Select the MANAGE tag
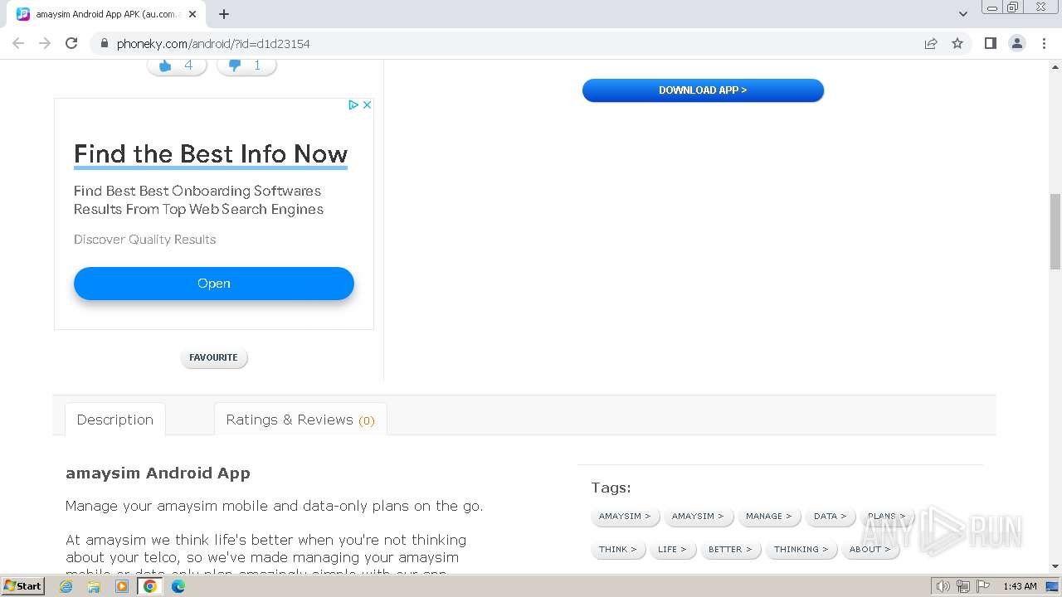1062x597 pixels. pos(768,516)
